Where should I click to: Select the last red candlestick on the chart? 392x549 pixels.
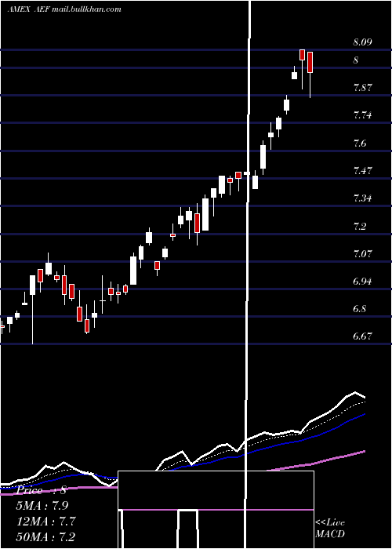pyautogui.click(x=310, y=62)
